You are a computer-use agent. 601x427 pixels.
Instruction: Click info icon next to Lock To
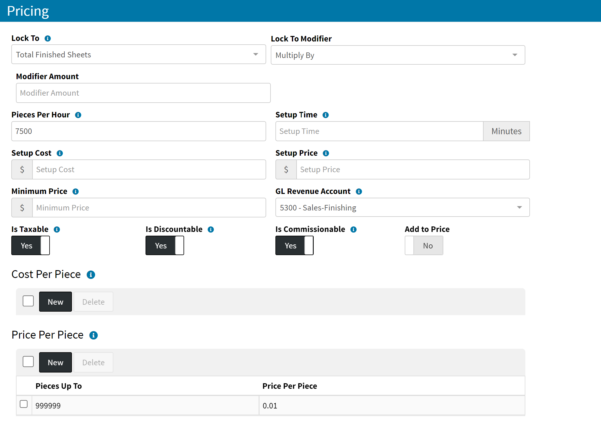coord(48,38)
